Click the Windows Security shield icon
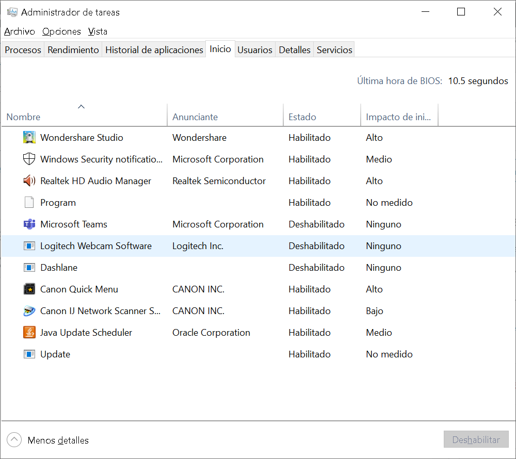This screenshot has width=516, height=459. pos(29,159)
